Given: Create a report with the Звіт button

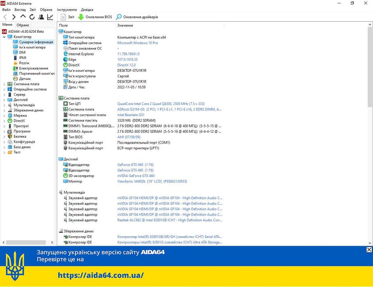Looking at the screenshot, I should (68, 17).
